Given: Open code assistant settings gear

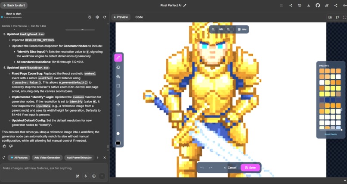Looking at the screenshot, I should [x=97, y=17].
